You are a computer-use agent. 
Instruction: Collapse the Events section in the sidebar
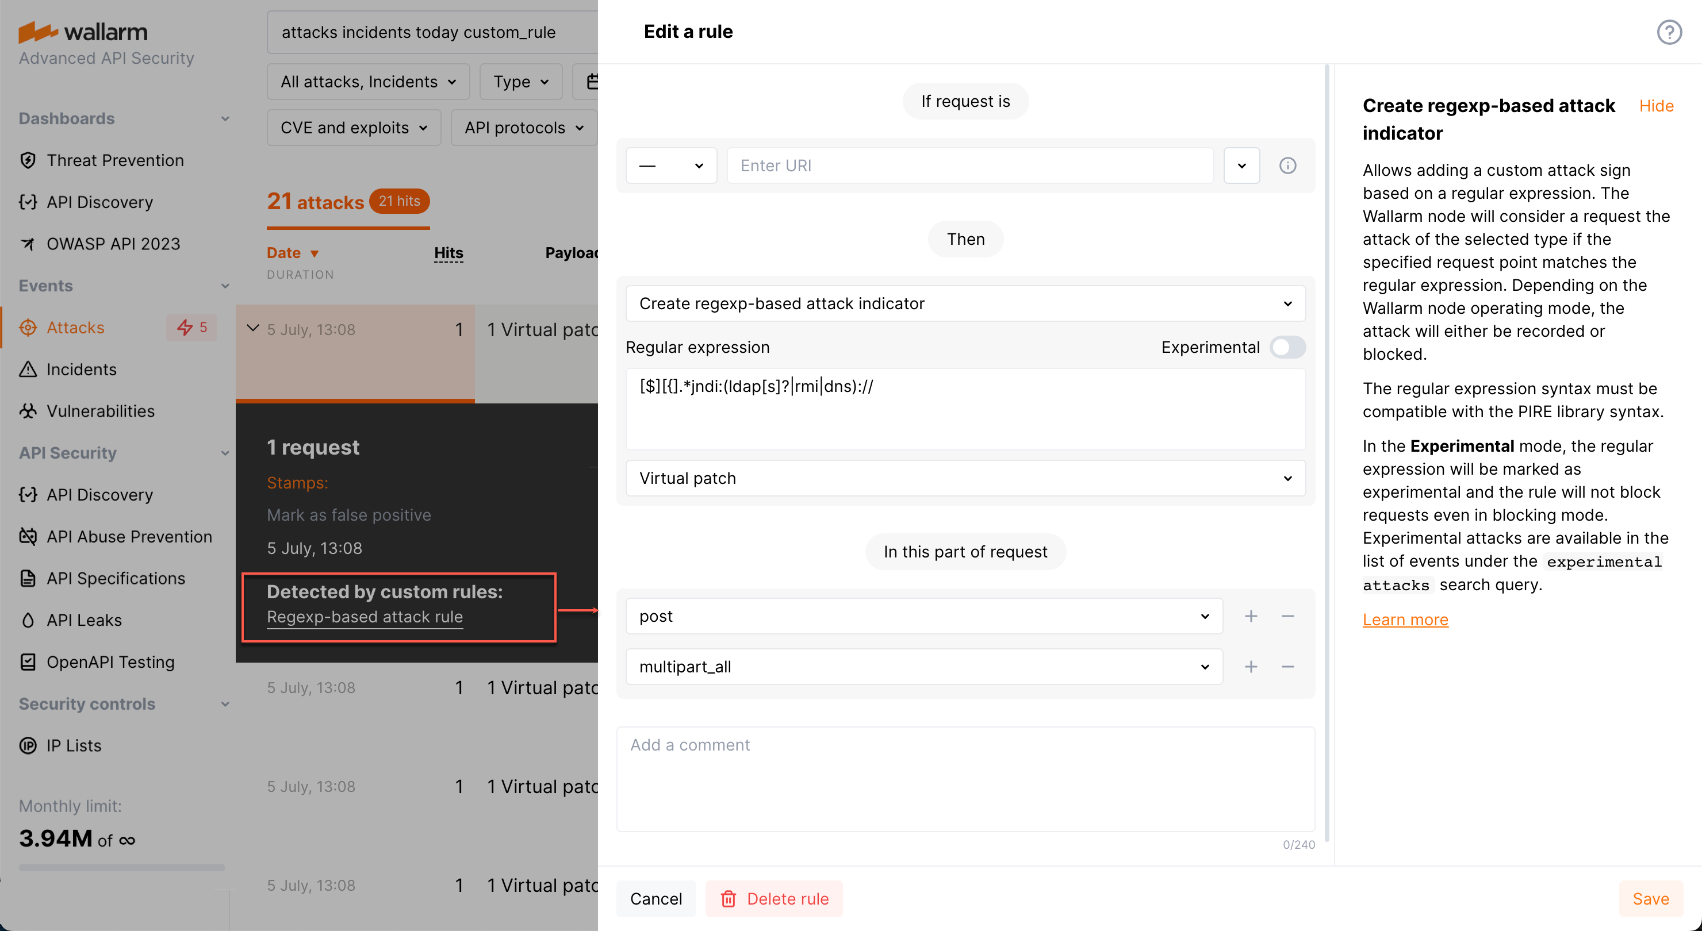point(225,285)
